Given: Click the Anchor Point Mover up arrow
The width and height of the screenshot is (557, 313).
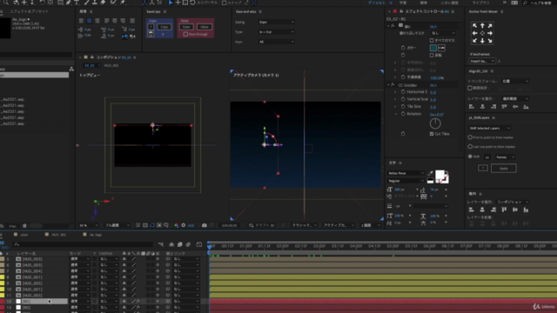Looking at the screenshot, I should pos(482,26).
